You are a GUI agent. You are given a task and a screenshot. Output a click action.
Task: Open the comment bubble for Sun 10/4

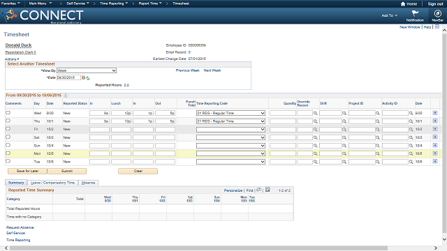[8, 145]
